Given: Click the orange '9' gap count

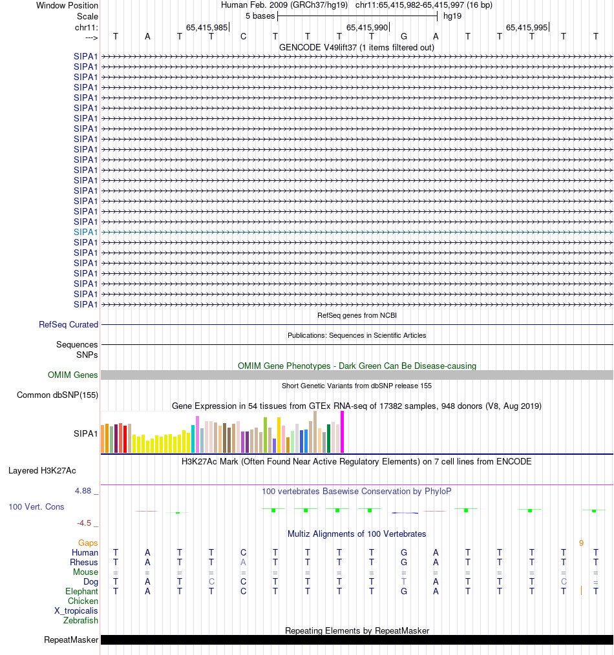Looking at the screenshot, I should [581, 543].
